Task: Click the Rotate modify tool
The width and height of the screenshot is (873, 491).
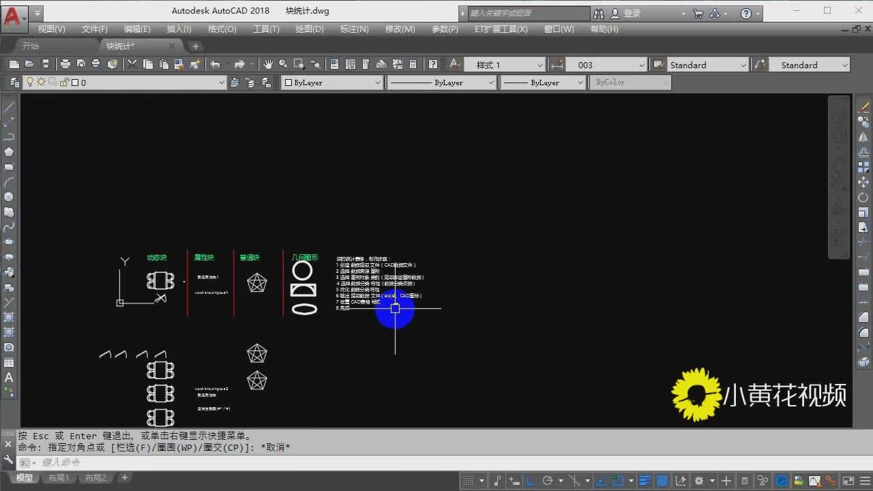Action: [863, 196]
